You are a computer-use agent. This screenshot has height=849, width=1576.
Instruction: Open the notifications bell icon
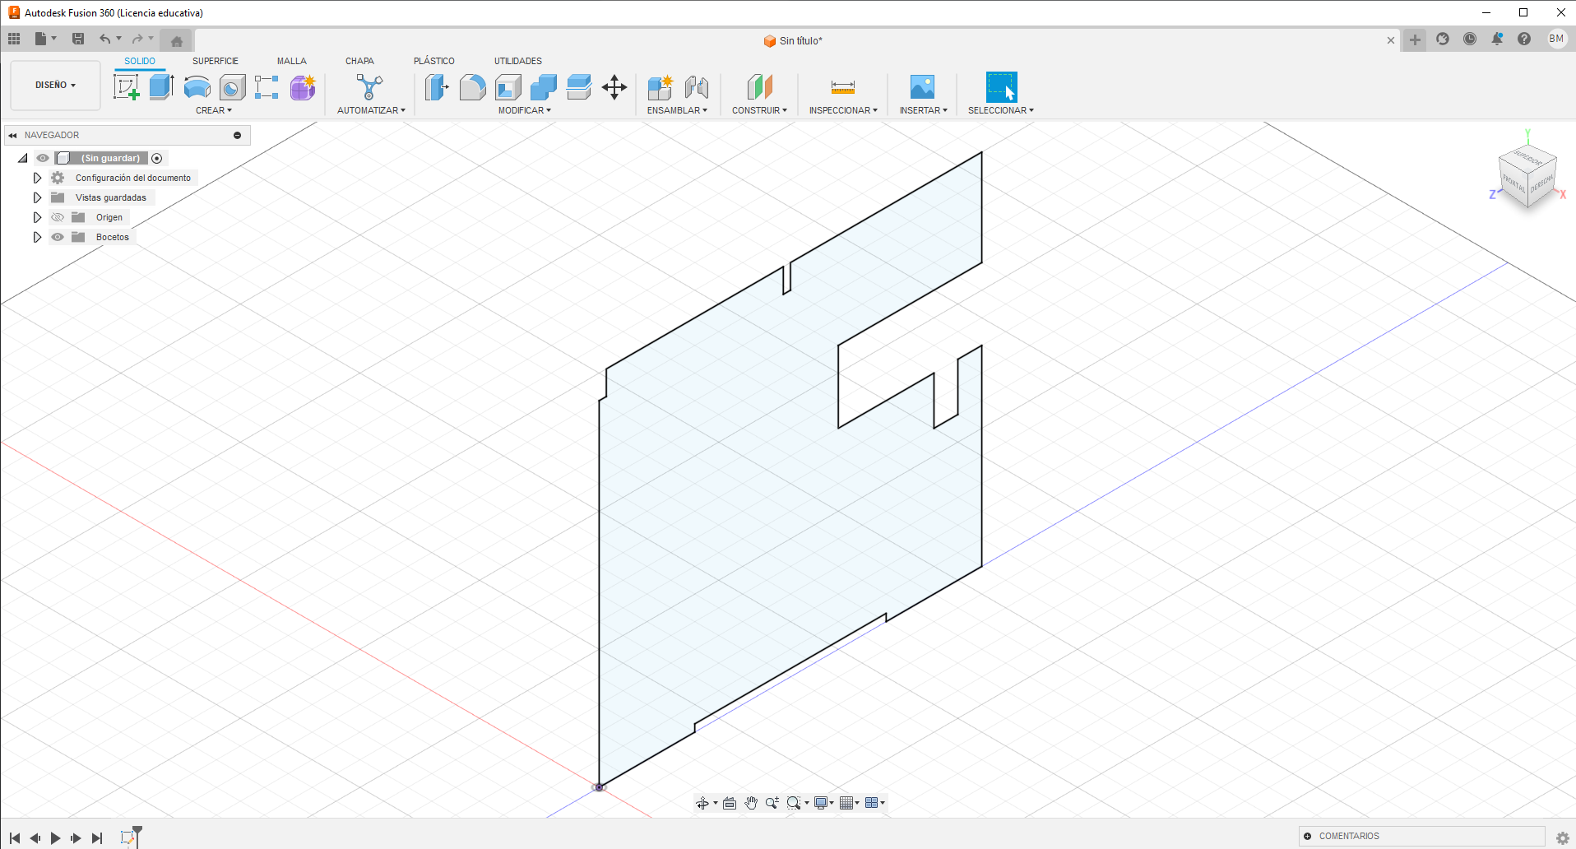point(1497,39)
